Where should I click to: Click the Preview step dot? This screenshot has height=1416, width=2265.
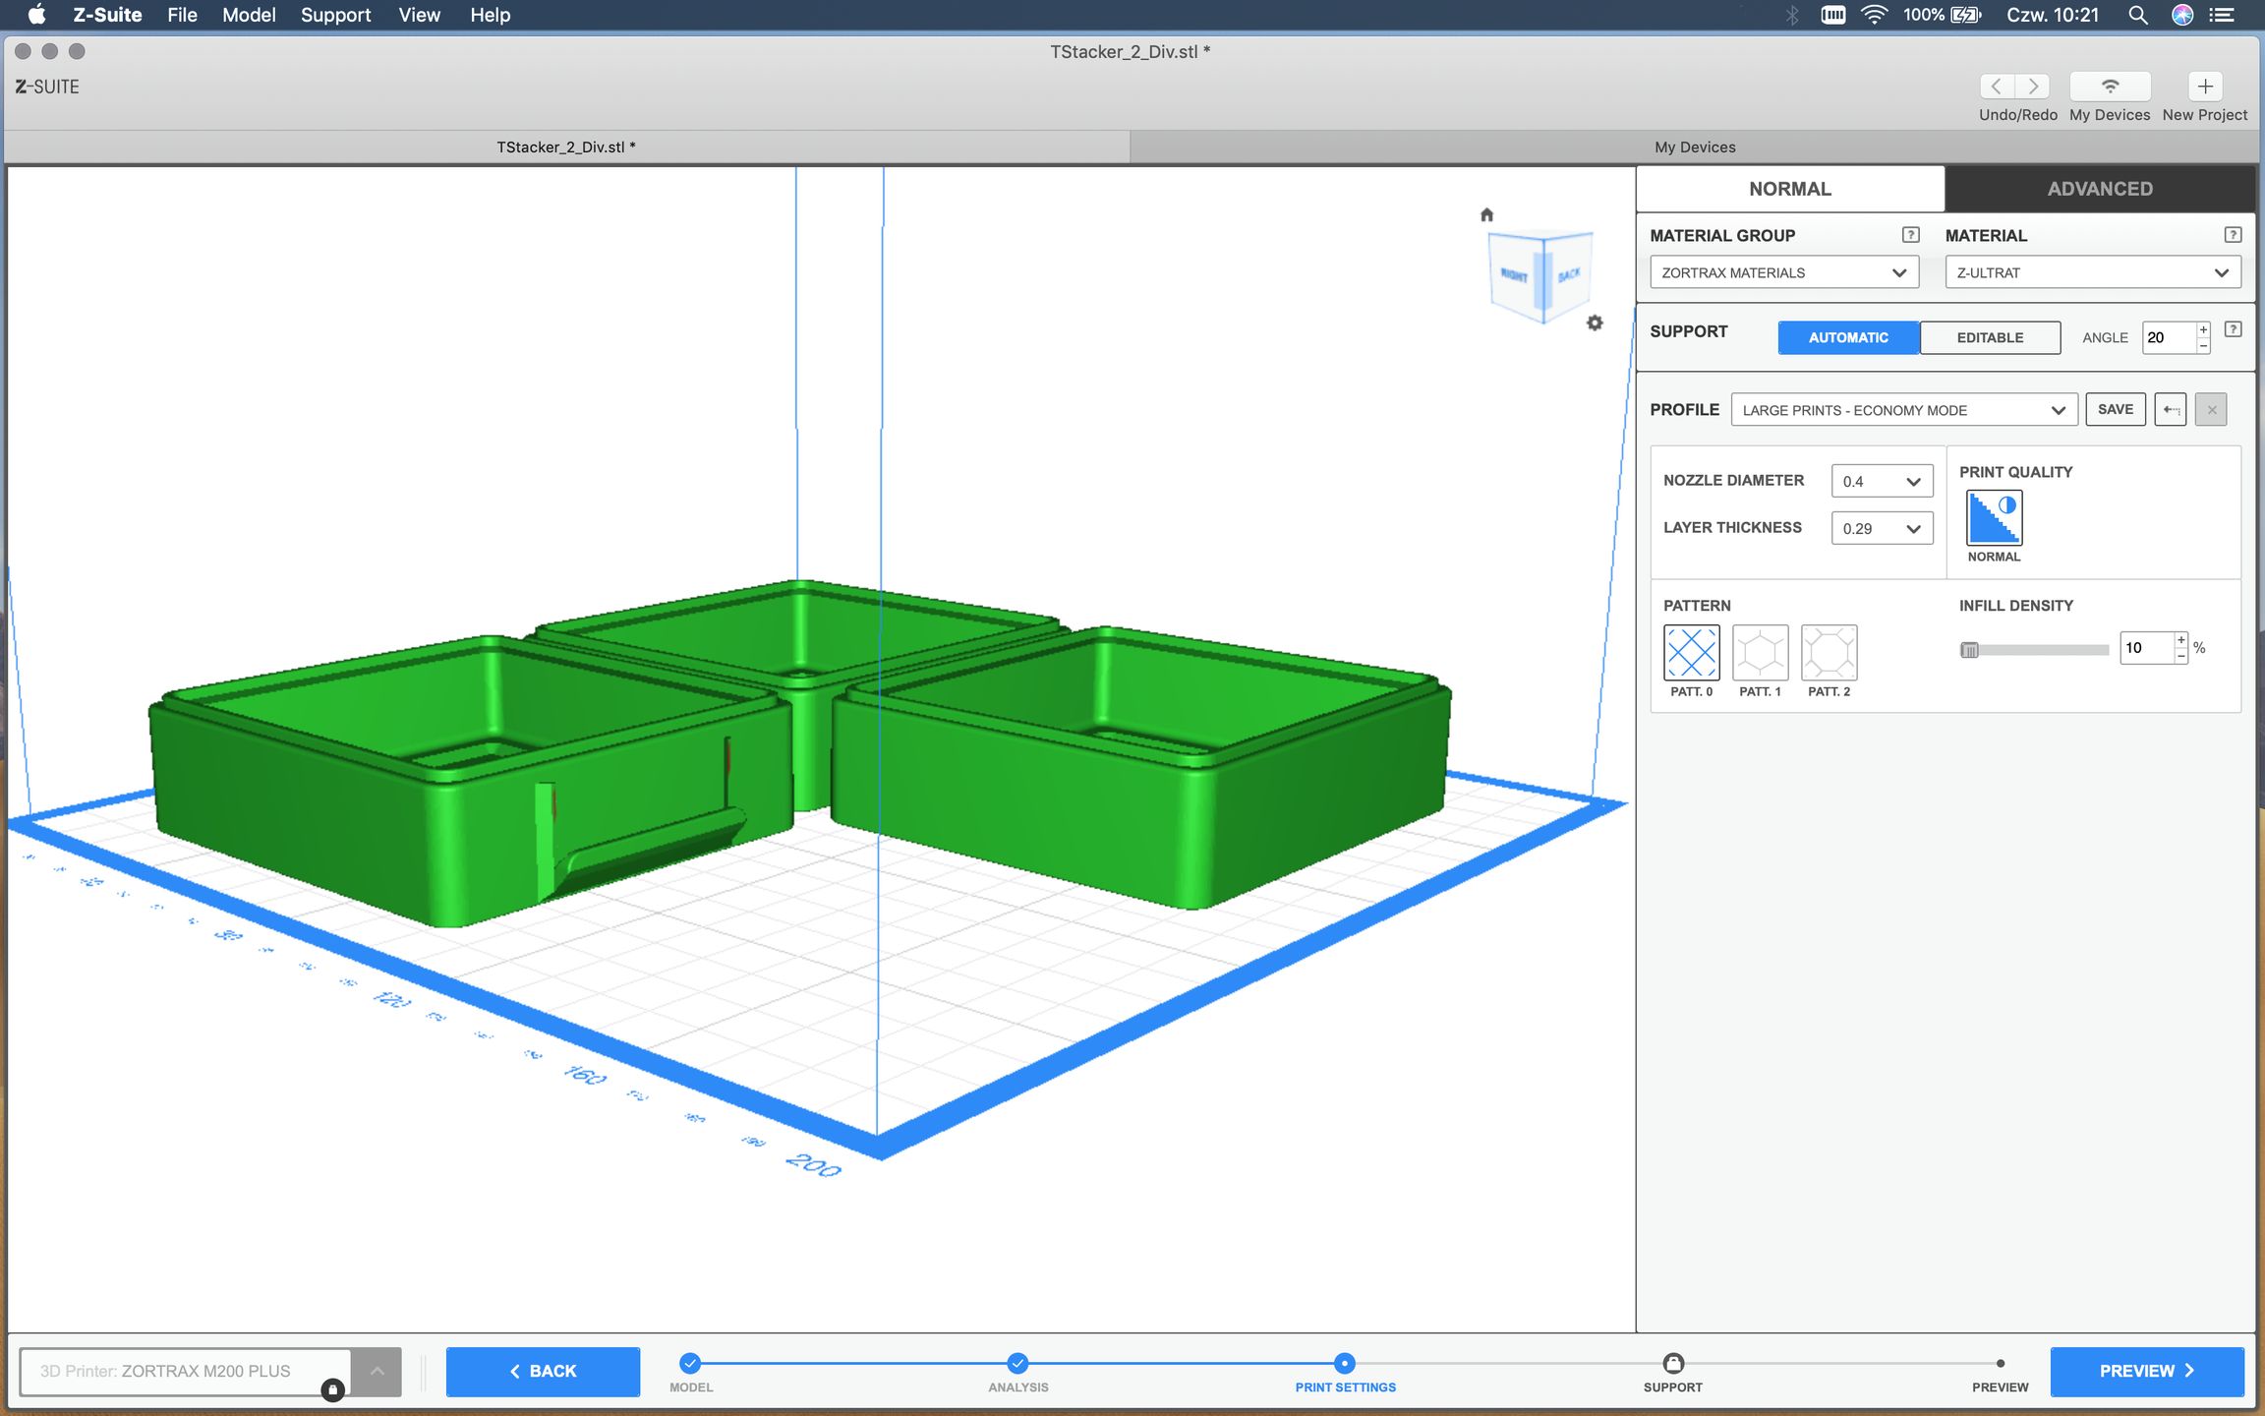coord(2001,1363)
